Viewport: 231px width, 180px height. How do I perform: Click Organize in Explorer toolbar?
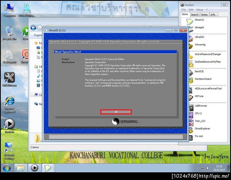coord(38,35)
